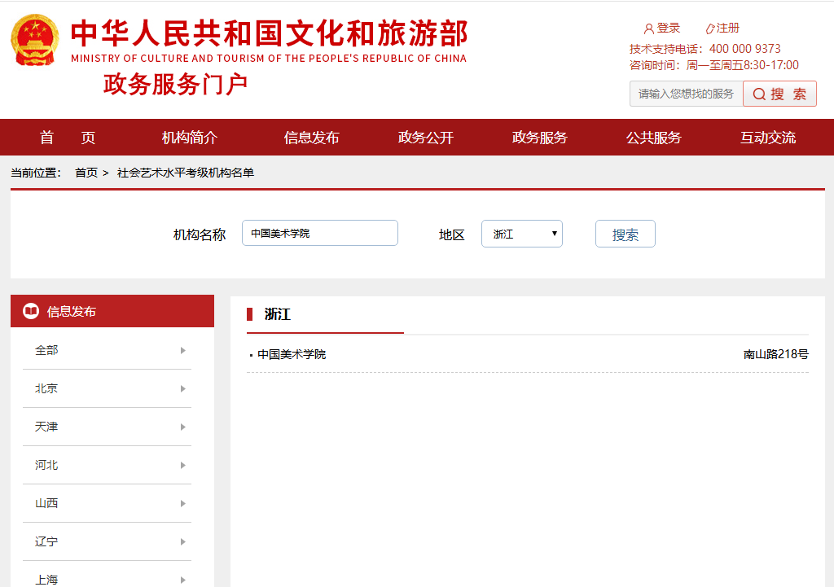834x587 pixels.
Task: Open the 中国美术学院 result link
Action: coord(292,354)
